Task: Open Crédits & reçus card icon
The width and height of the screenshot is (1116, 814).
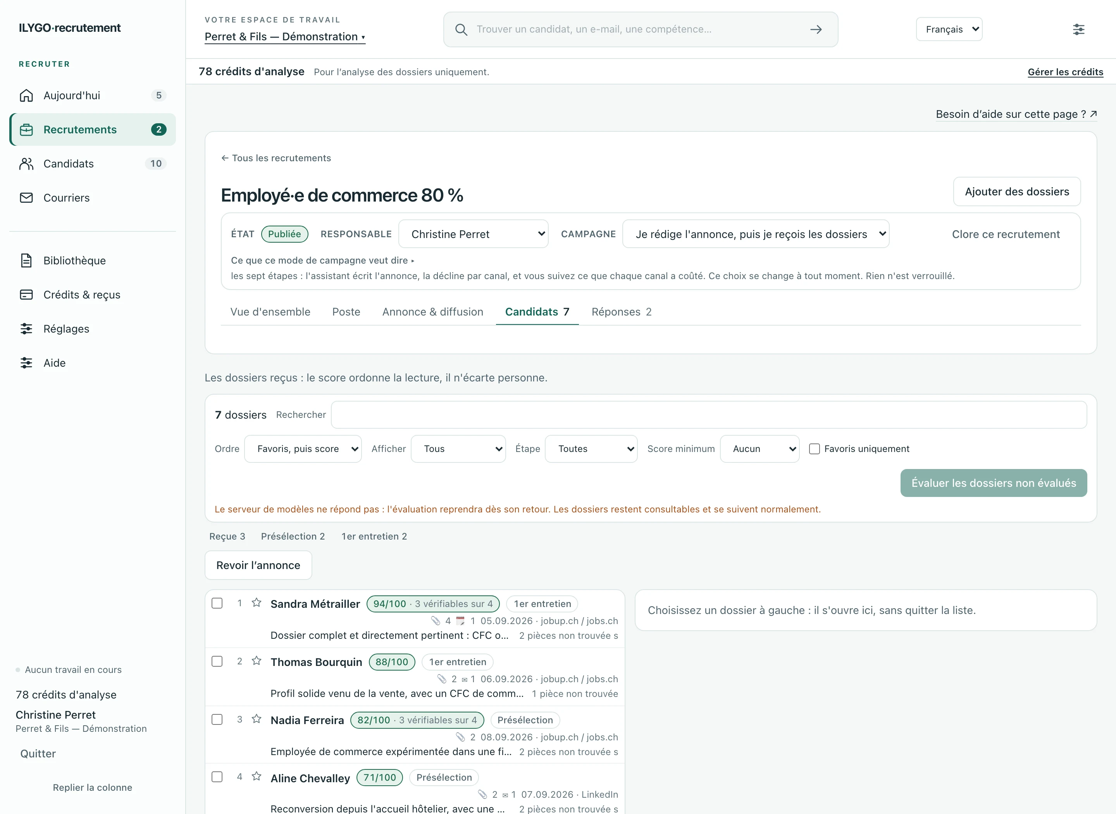Action: [x=26, y=295]
